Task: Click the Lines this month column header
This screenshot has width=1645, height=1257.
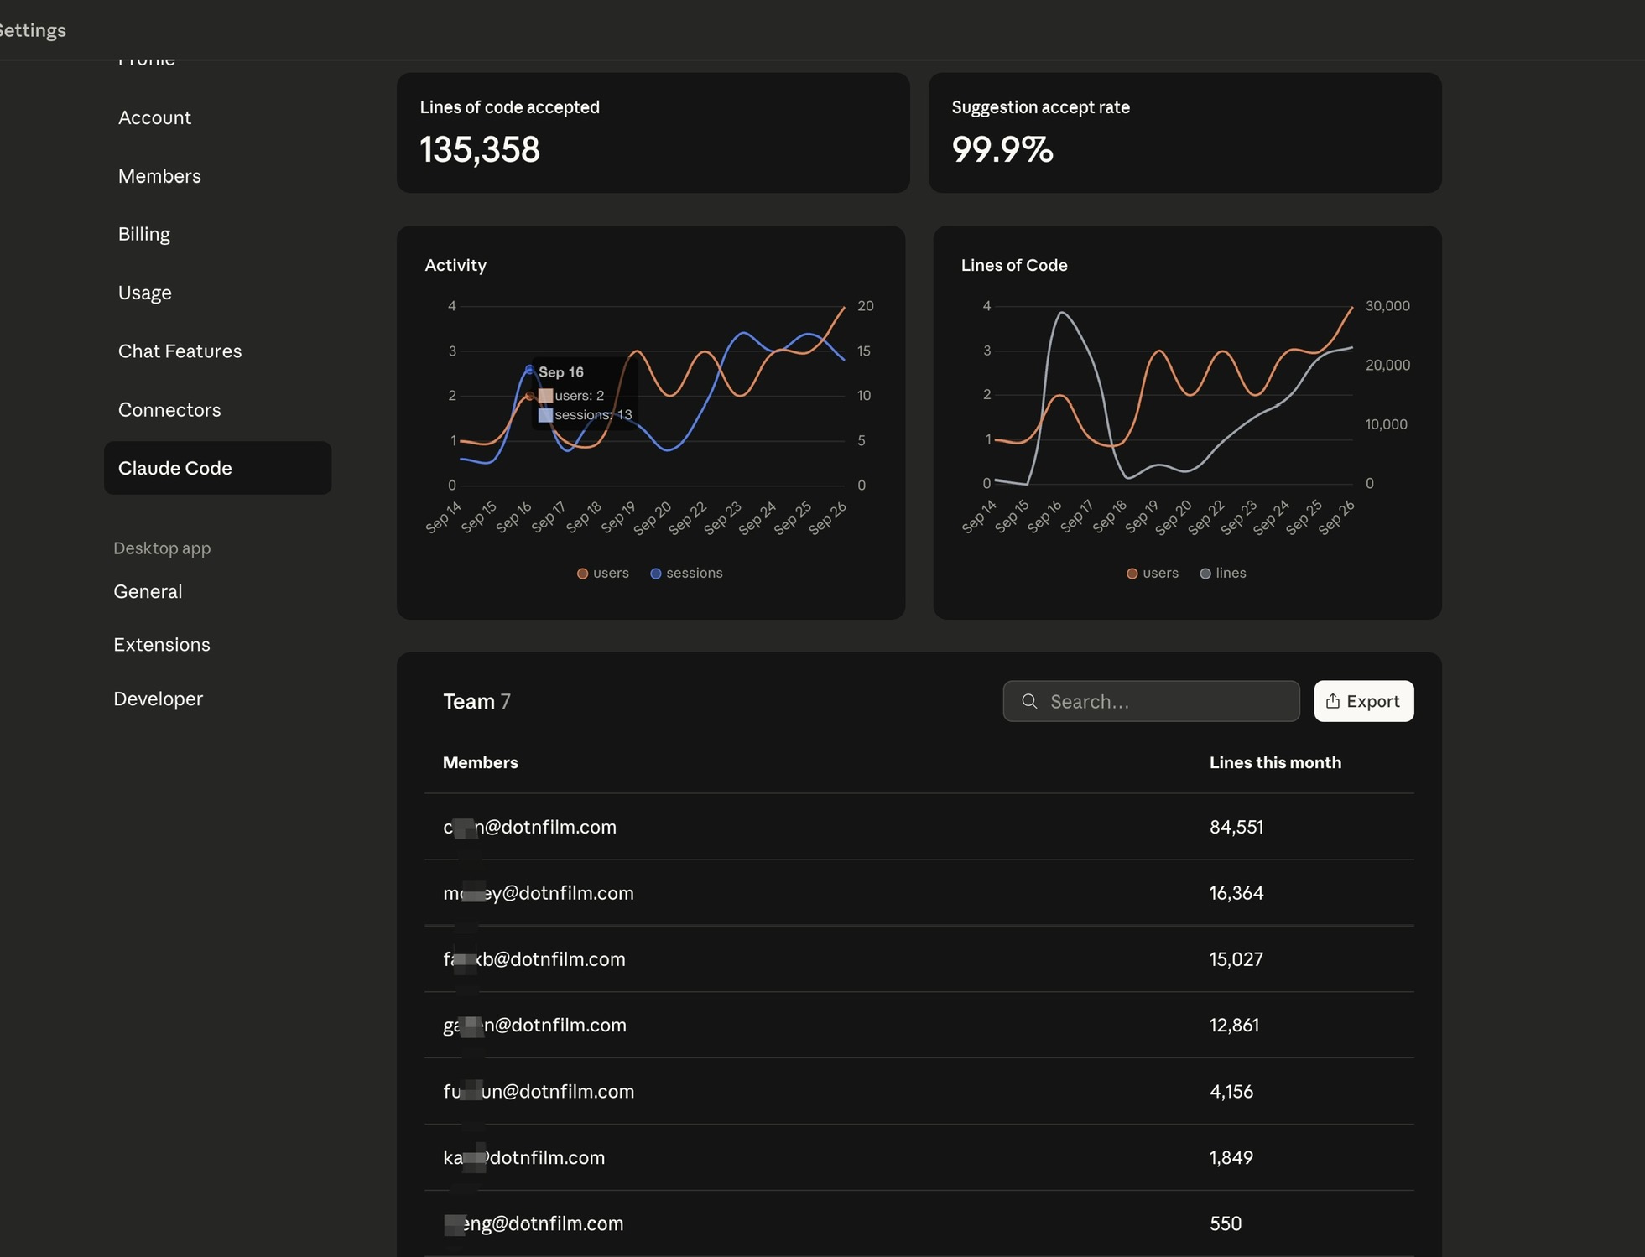Action: (x=1274, y=762)
